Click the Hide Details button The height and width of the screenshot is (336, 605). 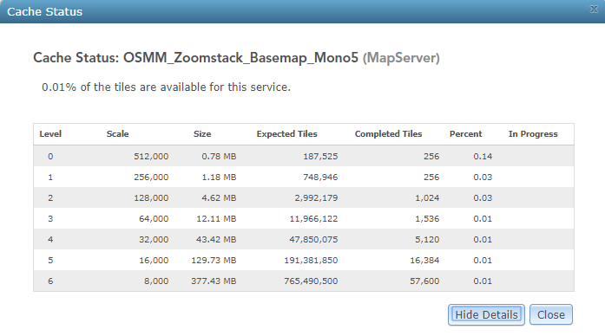[486, 315]
